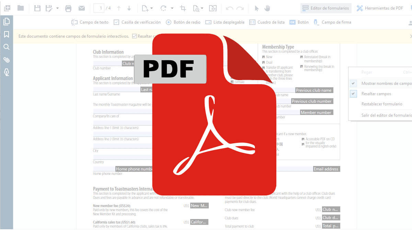
Task: Expand the Save As dropdown arrow
Action: point(57,8)
